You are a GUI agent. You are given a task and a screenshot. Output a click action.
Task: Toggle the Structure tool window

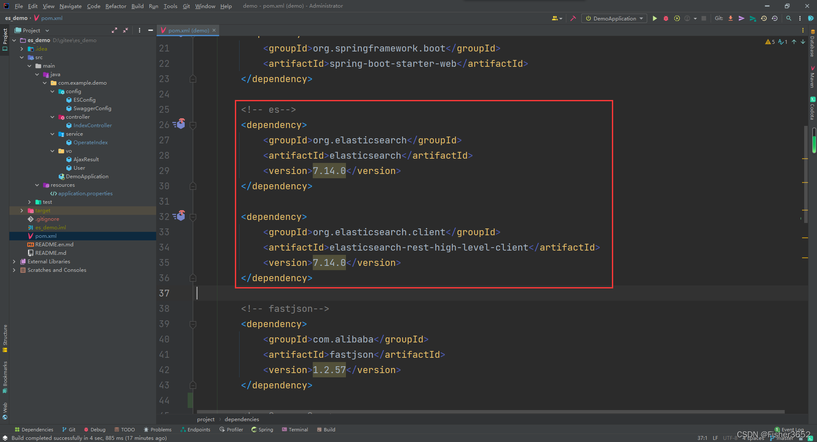tap(5, 339)
